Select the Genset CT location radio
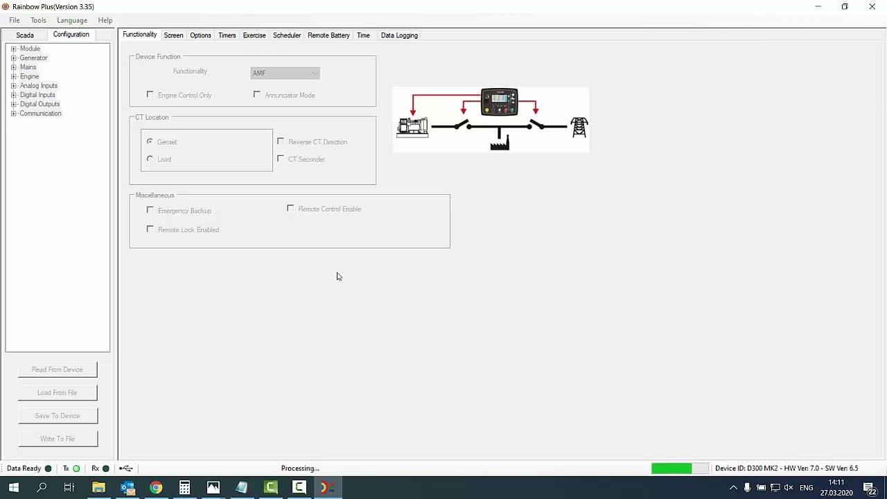The image size is (887, 499). click(x=150, y=141)
